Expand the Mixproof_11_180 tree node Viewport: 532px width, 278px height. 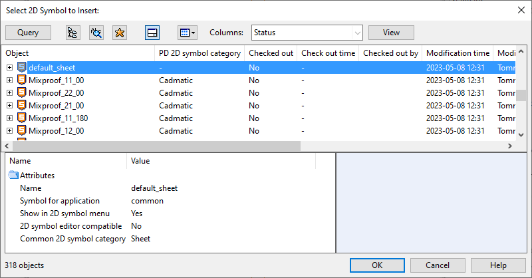9,118
